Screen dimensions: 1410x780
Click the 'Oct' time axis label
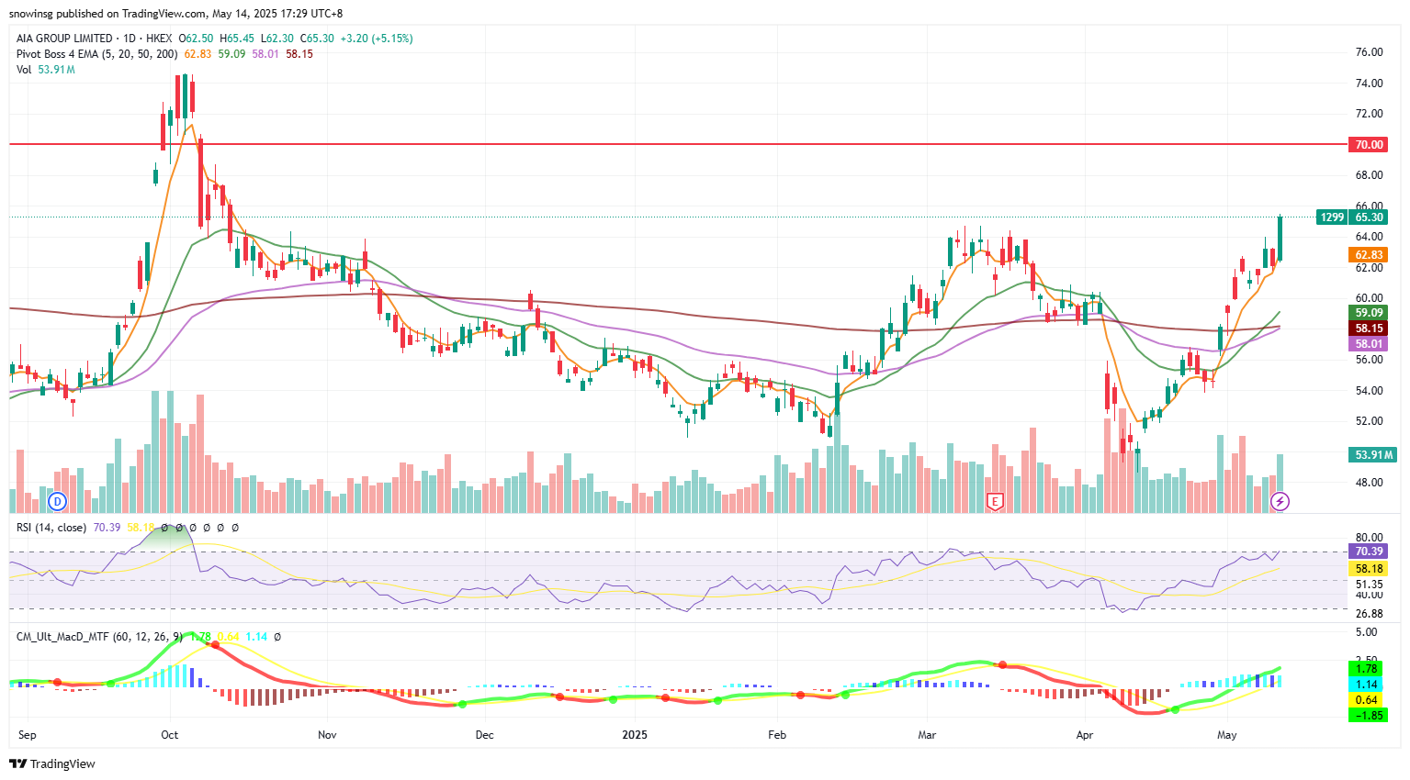click(169, 735)
